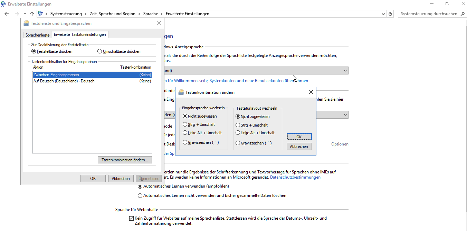Select Automatisches Lernen nicht verwenden option

212,195
